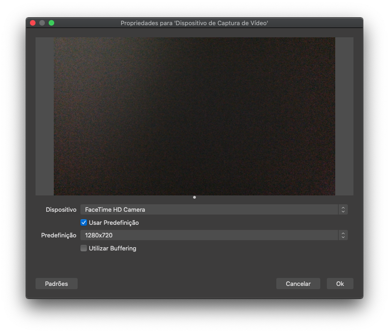
Task: Click the window title 'Propriedades para Dispositivo de Captura de Vídeo'
Action: pos(194,23)
